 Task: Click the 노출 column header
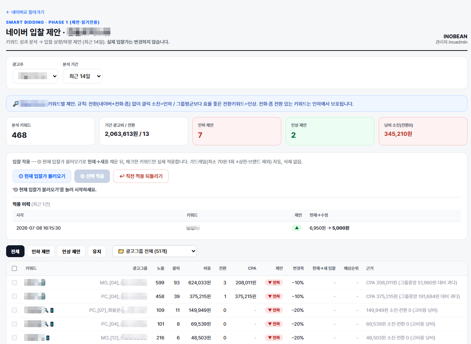pyautogui.click(x=161, y=269)
